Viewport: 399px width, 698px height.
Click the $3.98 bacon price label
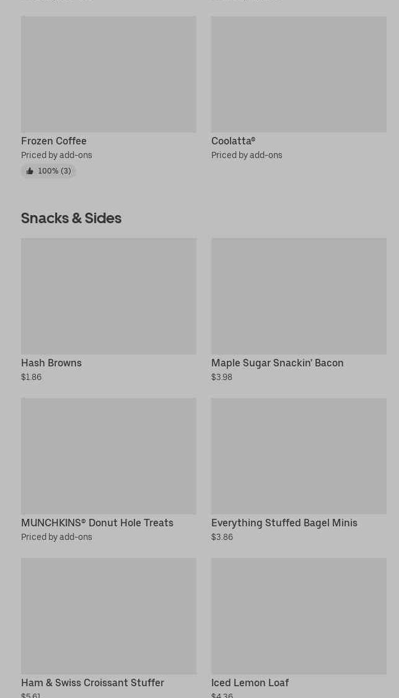click(x=222, y=377)
